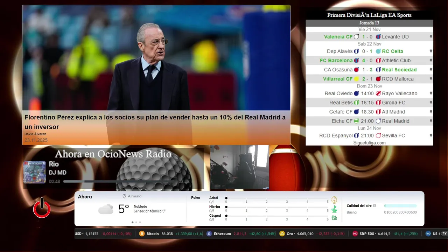Click the Oro gold ticker icon

point(282,234)
